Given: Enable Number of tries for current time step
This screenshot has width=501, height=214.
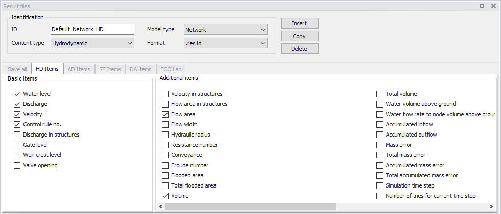Looking at the screenshot, I should [x=379, y=196].
